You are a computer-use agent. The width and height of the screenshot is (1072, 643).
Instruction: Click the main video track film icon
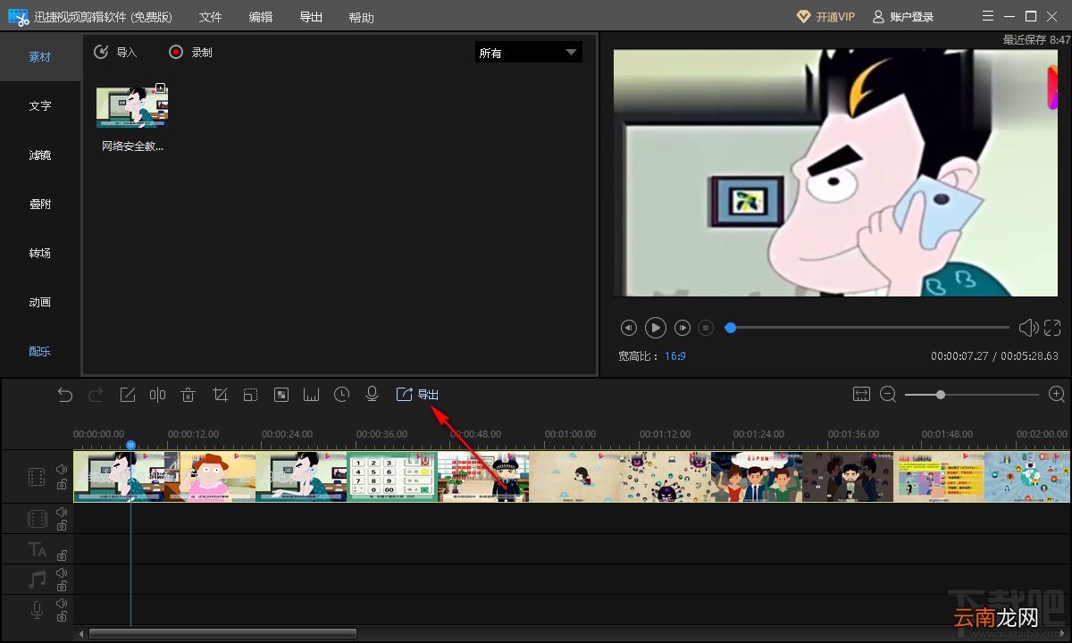[37, 476]
